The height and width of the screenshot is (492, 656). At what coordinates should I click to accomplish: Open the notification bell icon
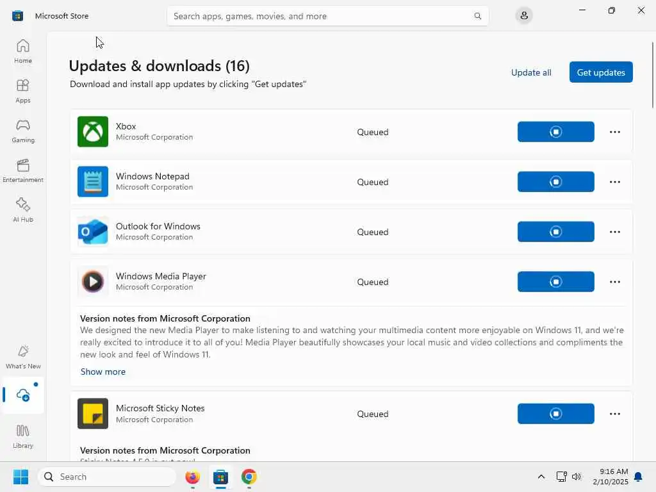(x=639, y=477)
